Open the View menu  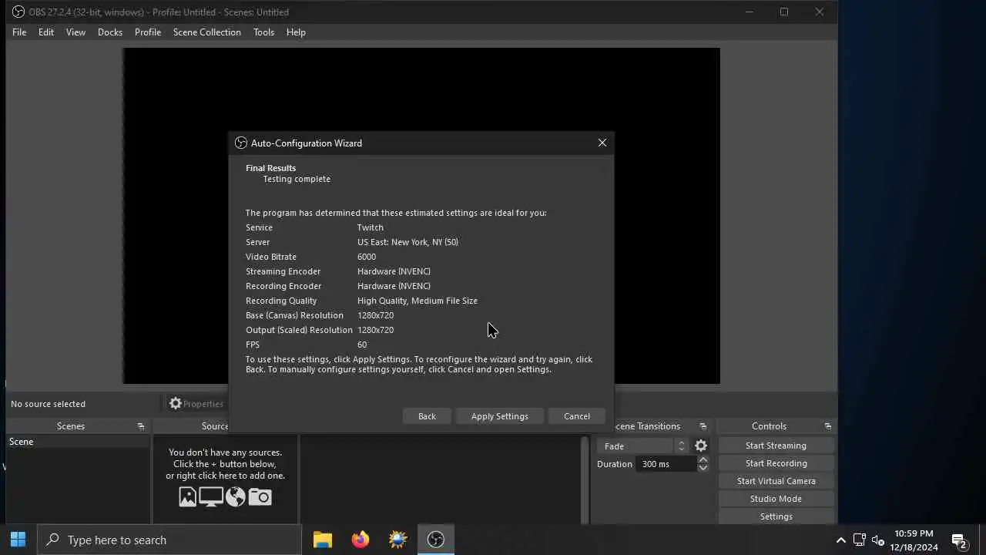[75, 32]
